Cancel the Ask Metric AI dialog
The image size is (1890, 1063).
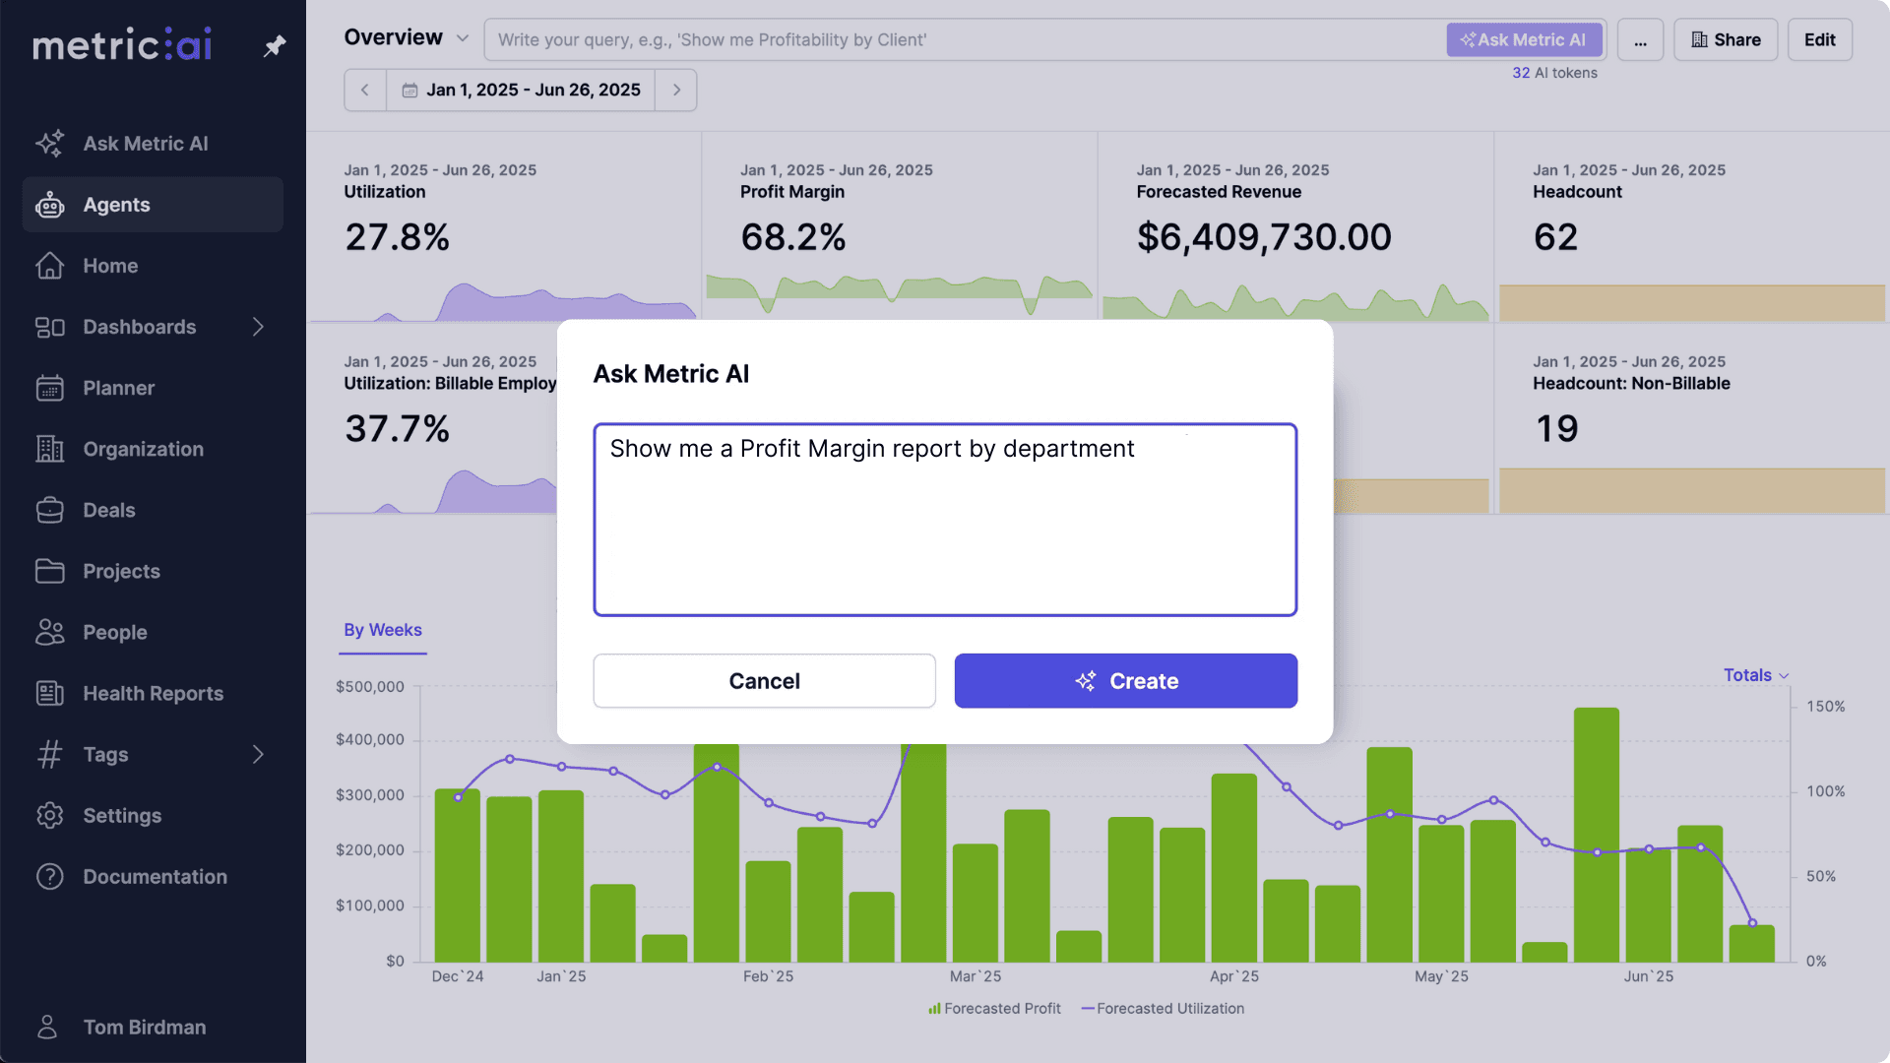tap(764, 680)
